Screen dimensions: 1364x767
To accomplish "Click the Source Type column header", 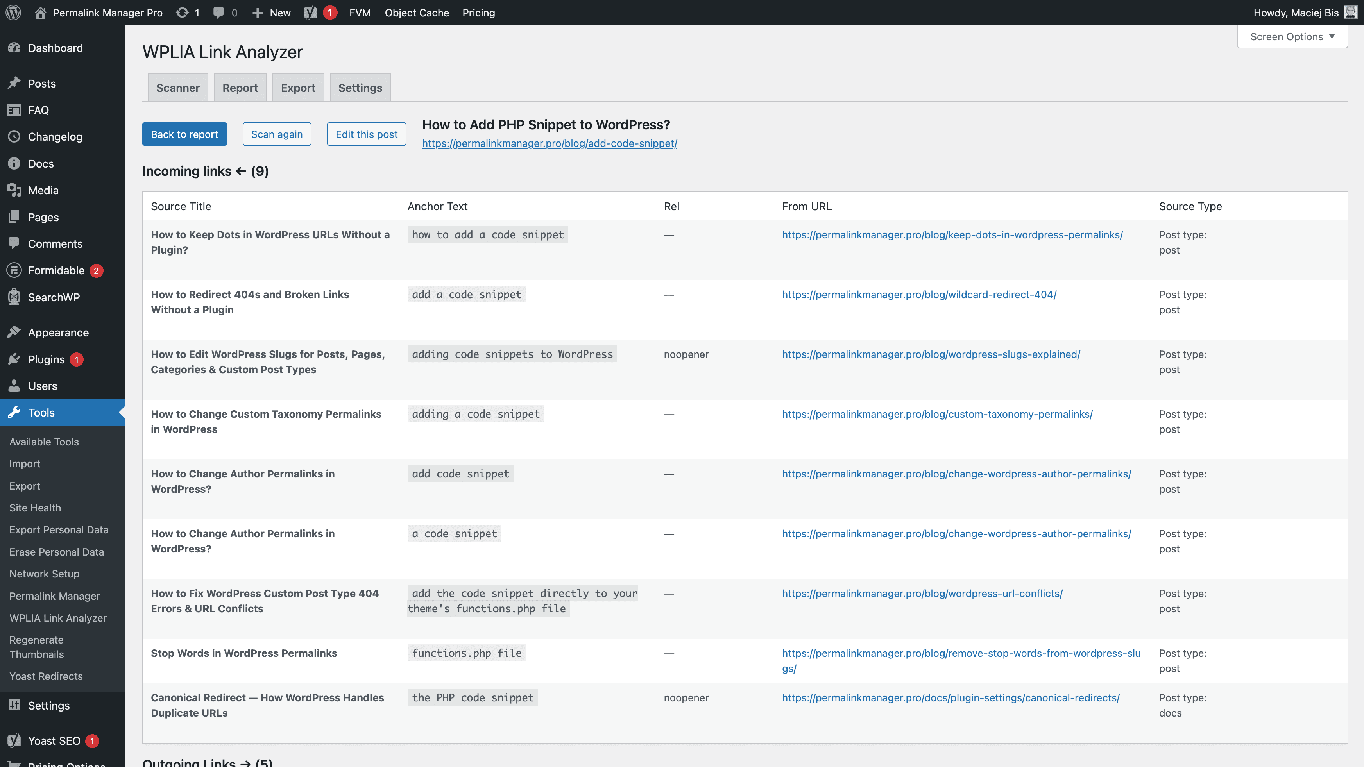I will [1190, 206].
